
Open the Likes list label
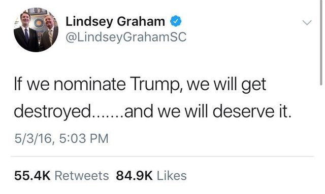pos(172,176)
